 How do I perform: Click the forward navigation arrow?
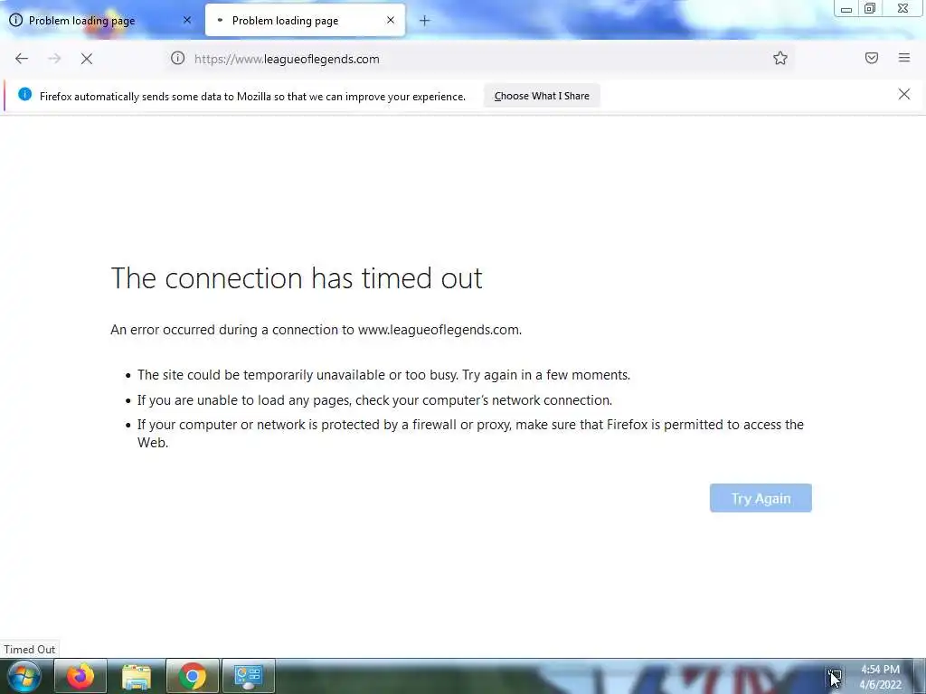[54, 59]
